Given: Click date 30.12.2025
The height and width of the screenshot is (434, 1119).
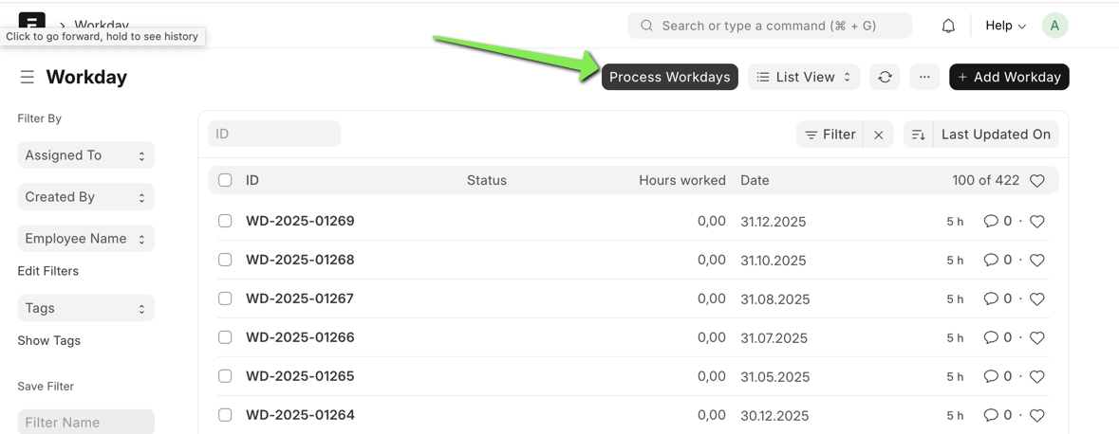Looking at the screenshot, I should coord(774,415).
